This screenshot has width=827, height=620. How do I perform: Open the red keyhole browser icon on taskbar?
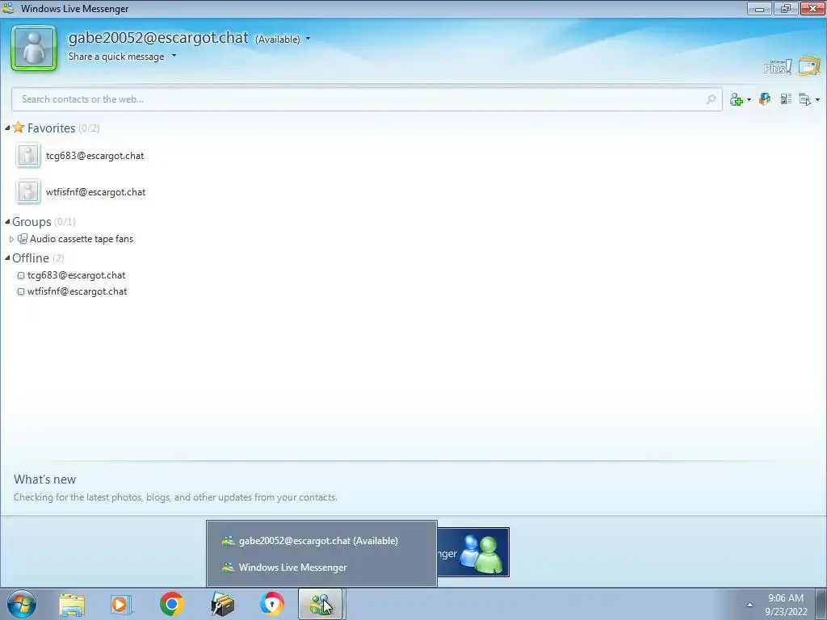(x=272, y=604)
